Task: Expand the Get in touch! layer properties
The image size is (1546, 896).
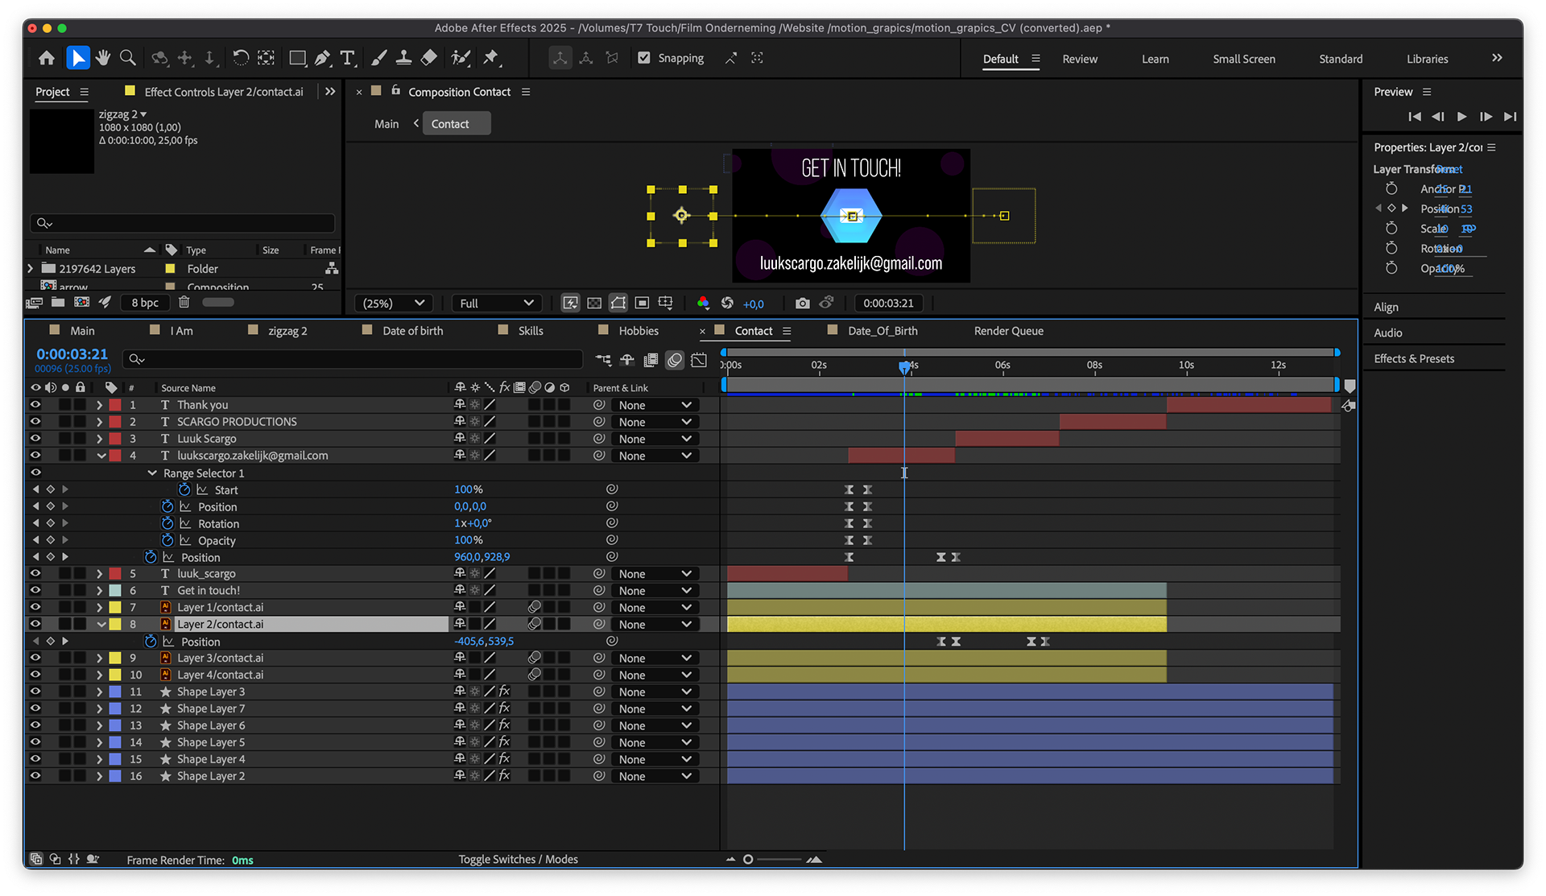Action: (x=100, y=591)
